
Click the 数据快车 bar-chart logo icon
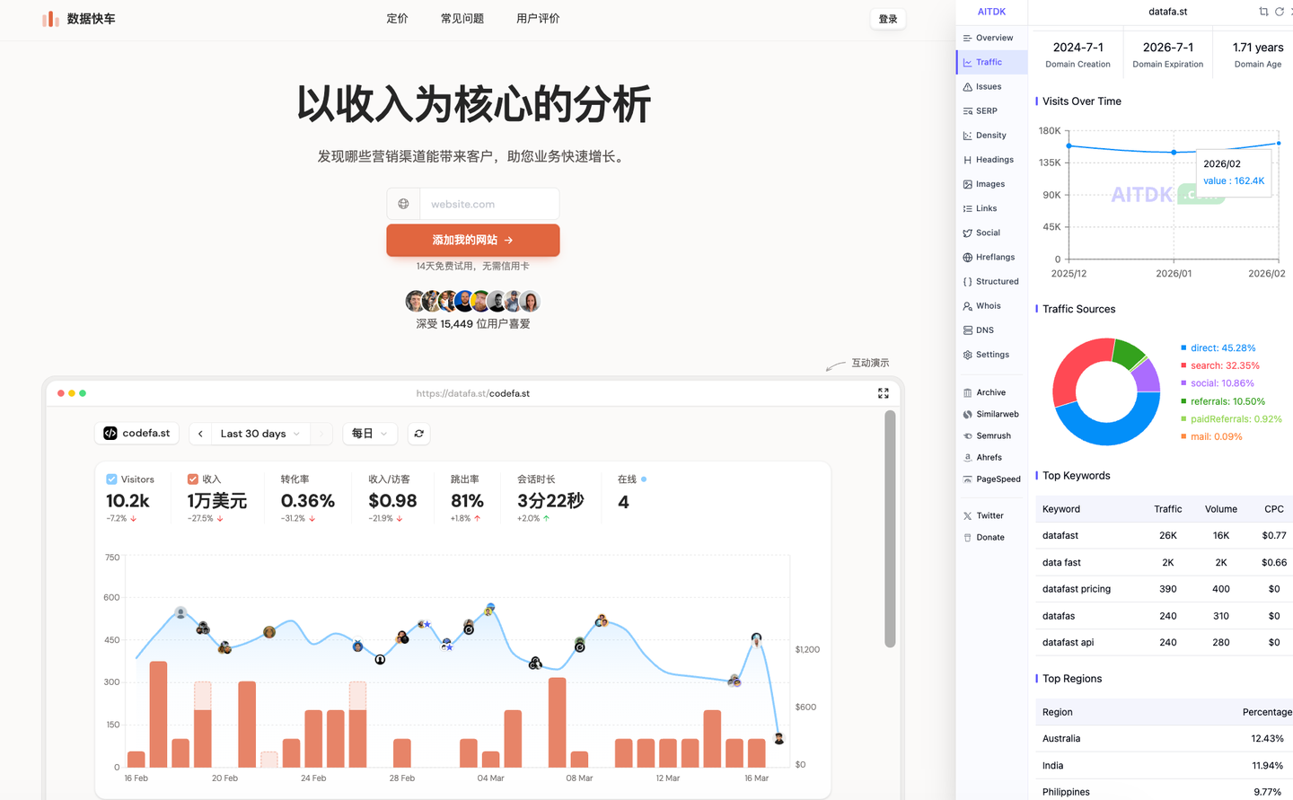(50, 19)
